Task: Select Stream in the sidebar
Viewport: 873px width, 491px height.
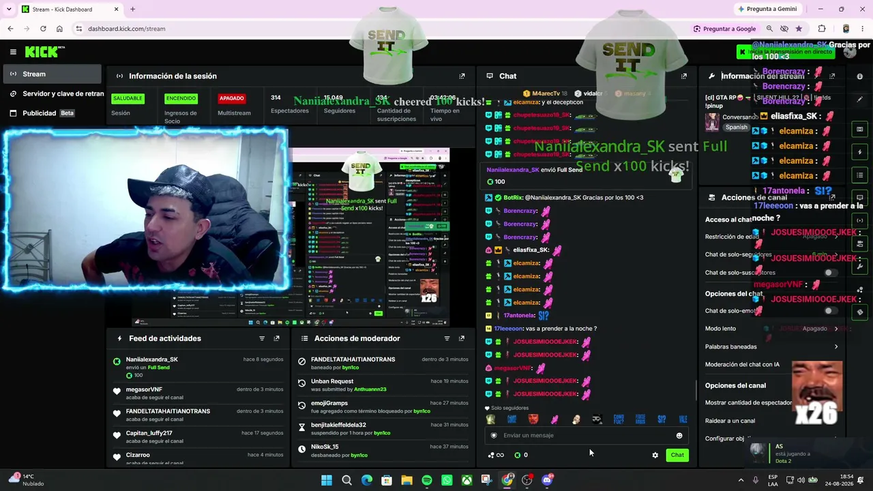Action: coord(53,74)
